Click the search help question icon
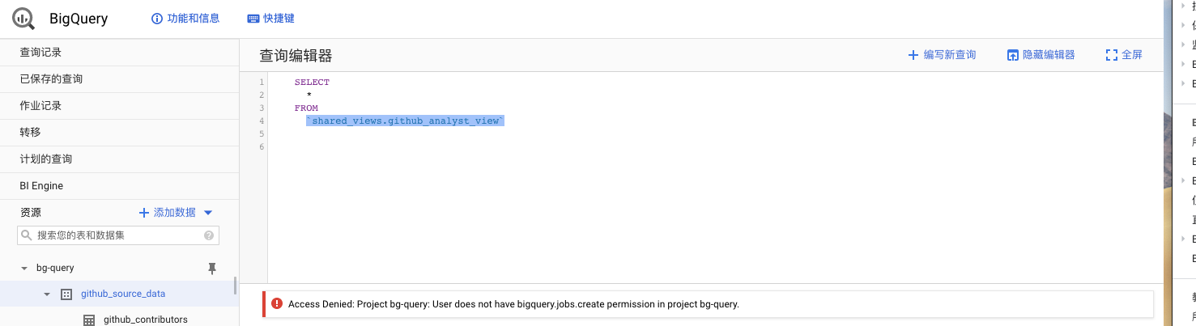 (209, 235)
